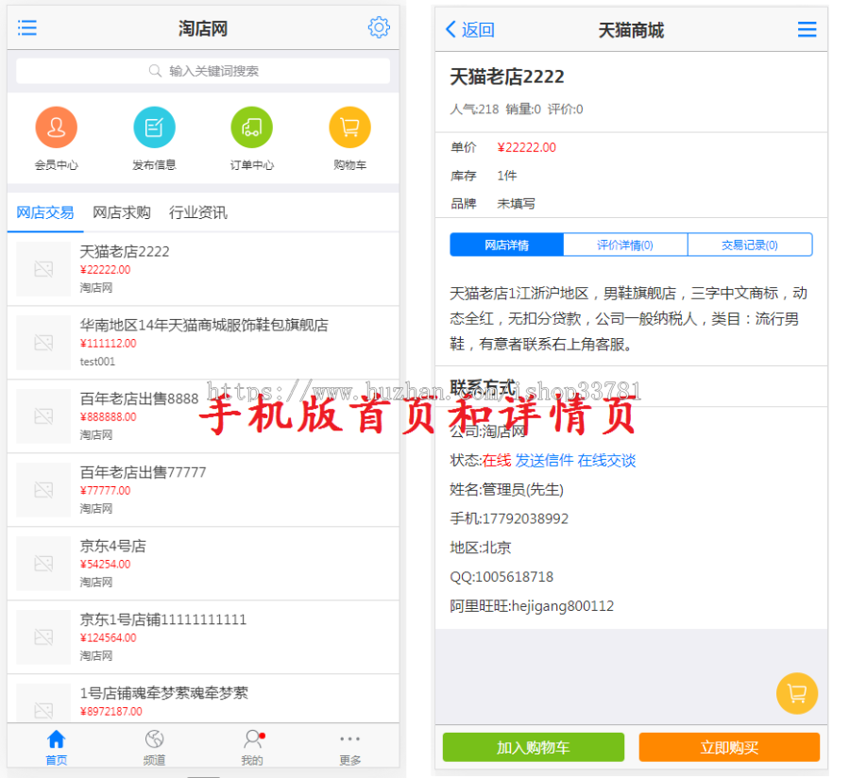Viewport: 850px width, 778px height.
Task: Open the settings gear in 淘店网 header
Action: (x=379, y=27)
